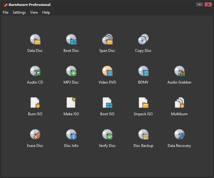Open the Unpack ISO icon

(x=143, y=103)
